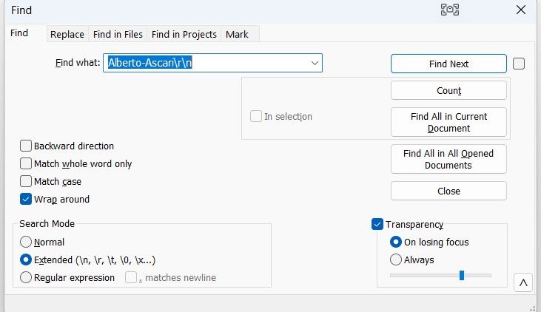
Task: Disable Wrap around checkbox
Action: (x=27, y=200)
